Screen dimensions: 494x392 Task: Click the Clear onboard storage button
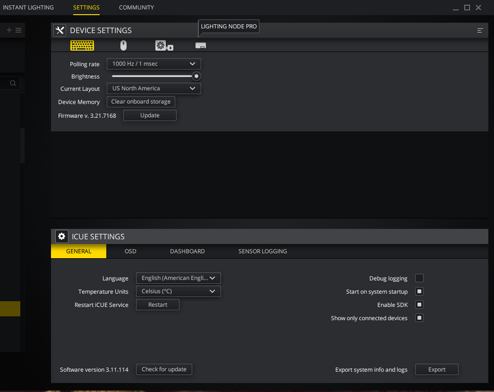coord(141,101)
